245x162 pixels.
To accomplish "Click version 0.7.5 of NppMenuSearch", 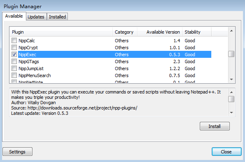I will pyautogui.click(x=175, y=75).
